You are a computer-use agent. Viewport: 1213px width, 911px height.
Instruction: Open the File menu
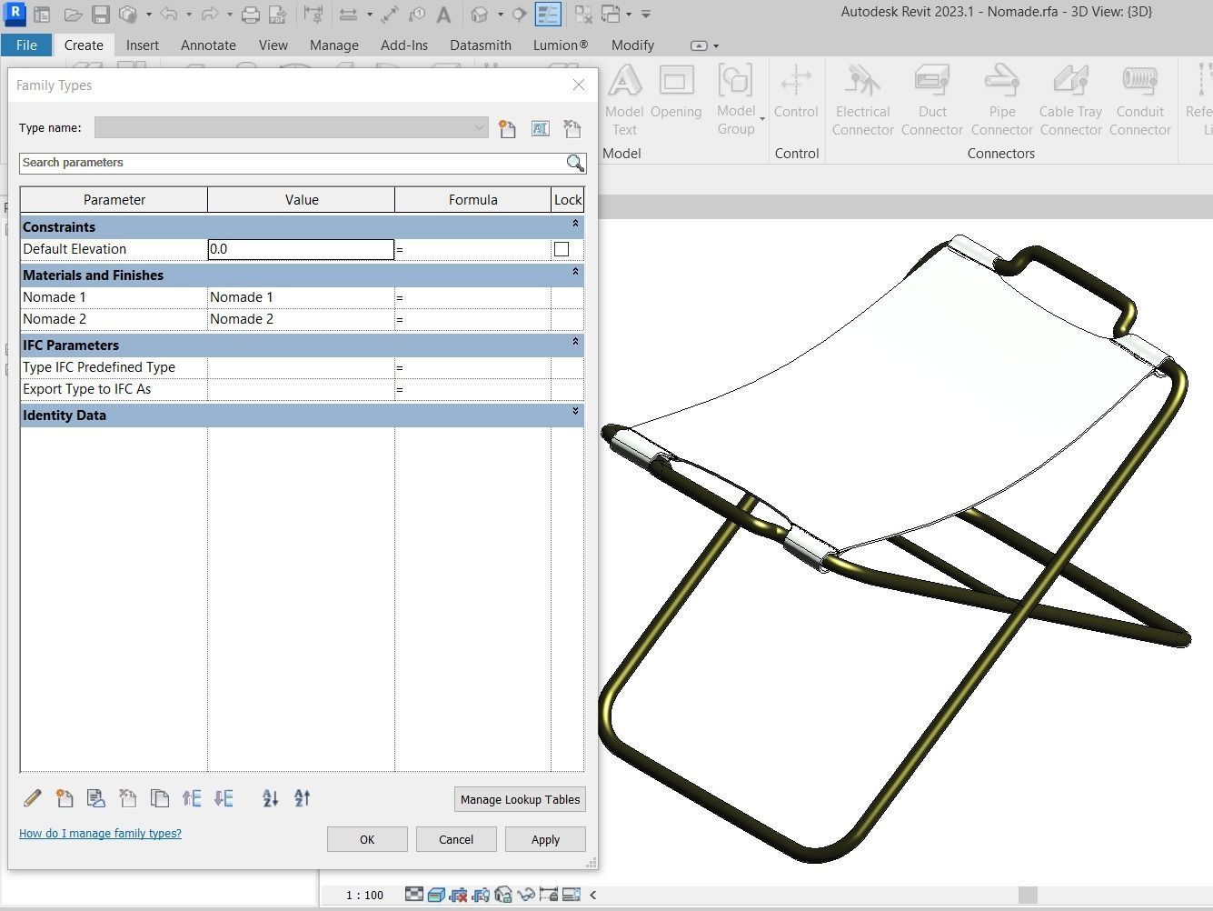(x=26, y=45)
